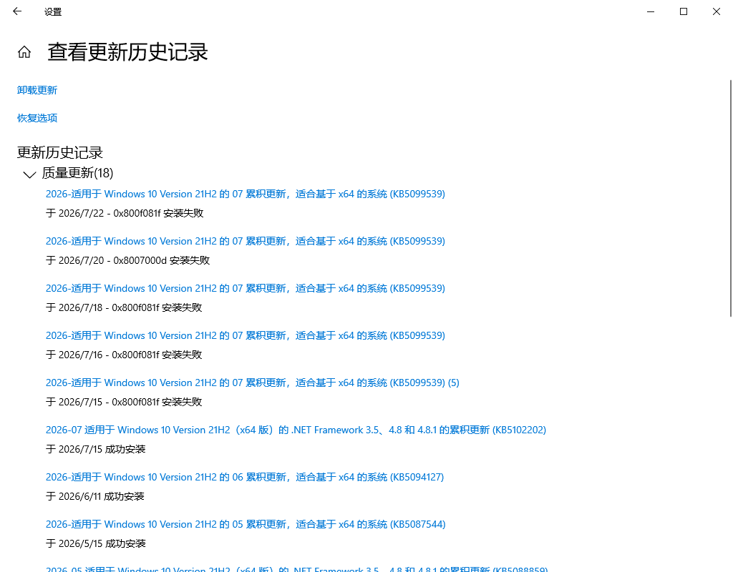The image size is (733, 572).
Task: Click status text 于 2026/7/15 - 0x800f081f 安装失败
Action: tap(124, 402)
